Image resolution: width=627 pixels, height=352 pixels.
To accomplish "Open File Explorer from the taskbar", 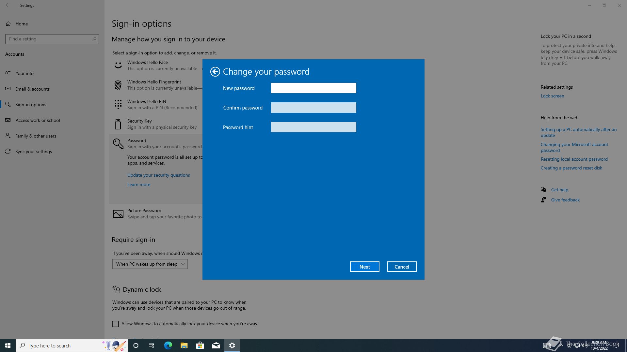I will (184, 345).
